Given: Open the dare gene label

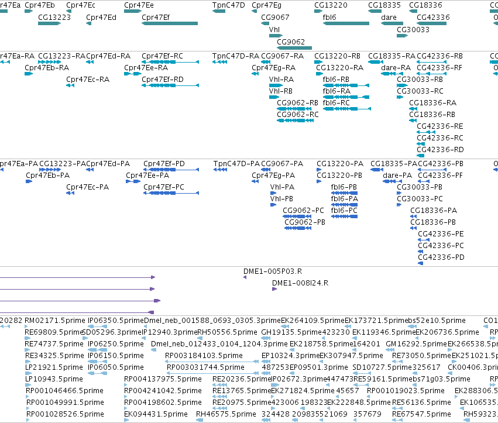Looking at the screenshot, I should pyautogui.click(x=389, y=17).
